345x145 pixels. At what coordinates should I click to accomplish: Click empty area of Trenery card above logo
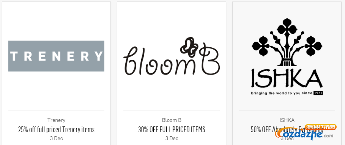point(56,21)
